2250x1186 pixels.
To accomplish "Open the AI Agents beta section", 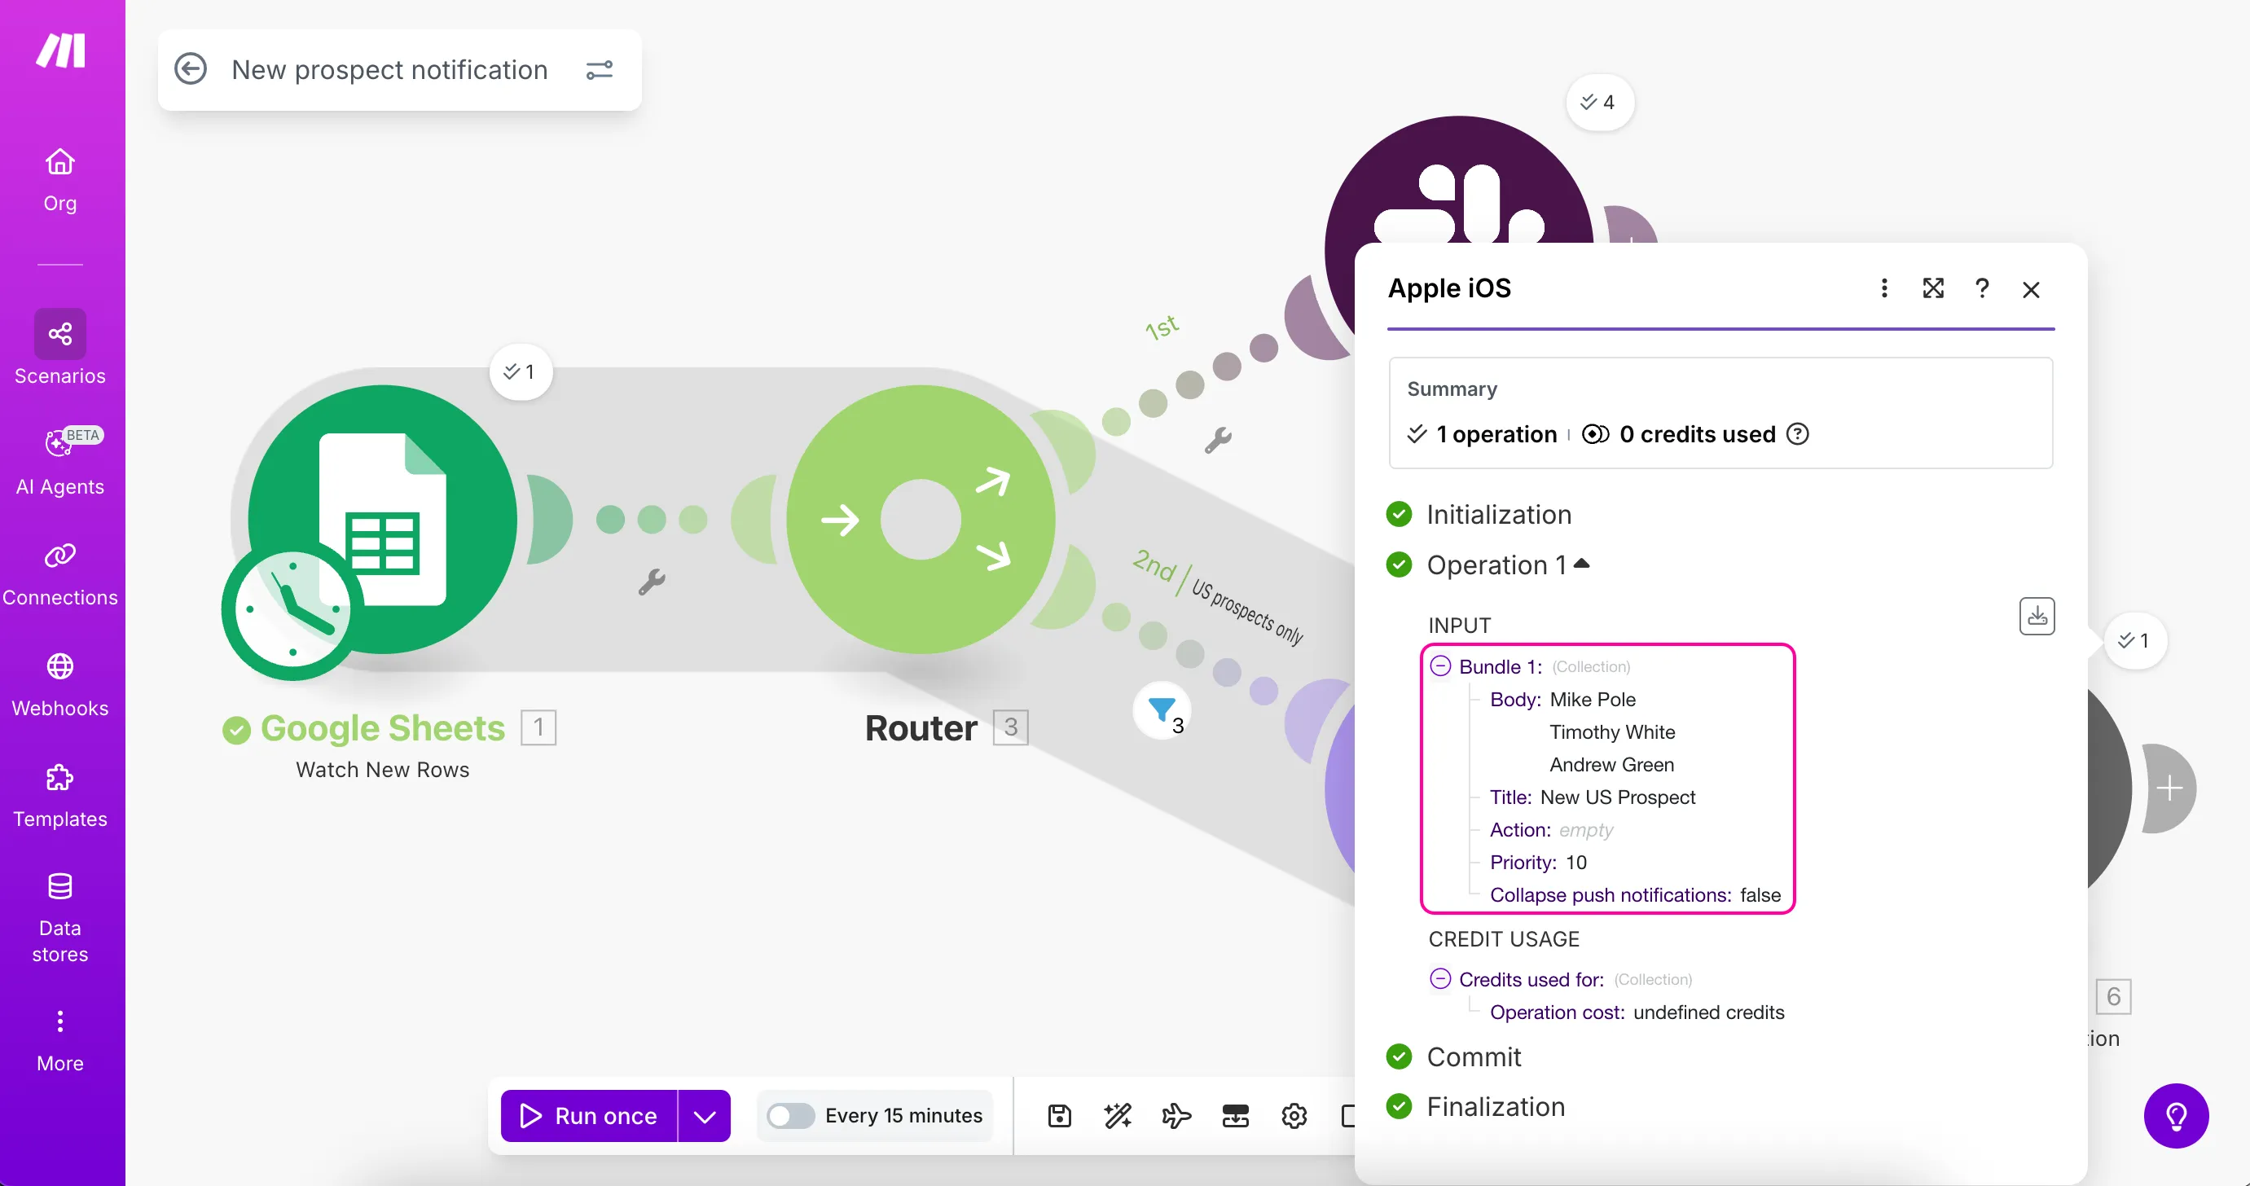I will 60,461.
